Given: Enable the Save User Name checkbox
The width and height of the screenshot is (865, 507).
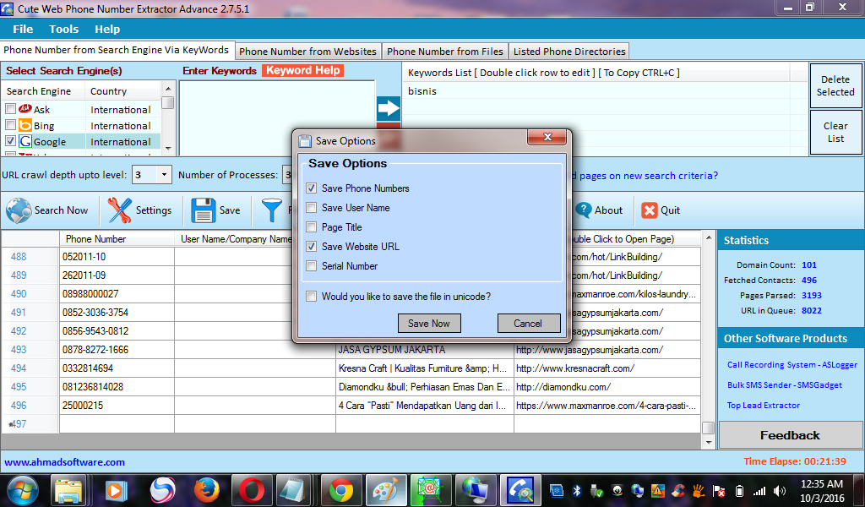Looking at the screenshot, I should click(312, 207).
